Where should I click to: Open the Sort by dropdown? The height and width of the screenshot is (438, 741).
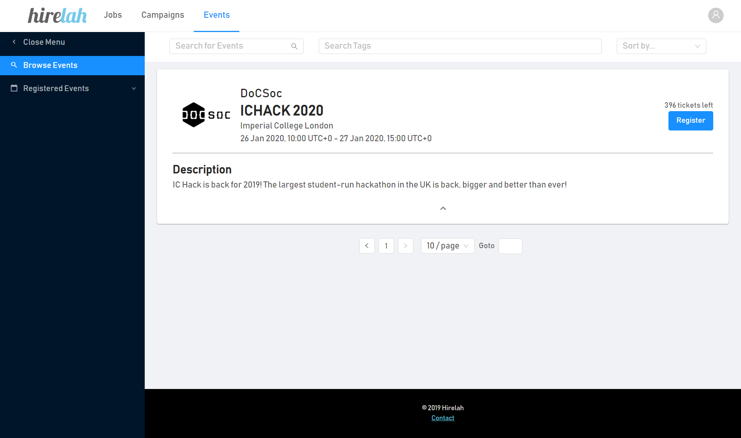click(661, 46)
